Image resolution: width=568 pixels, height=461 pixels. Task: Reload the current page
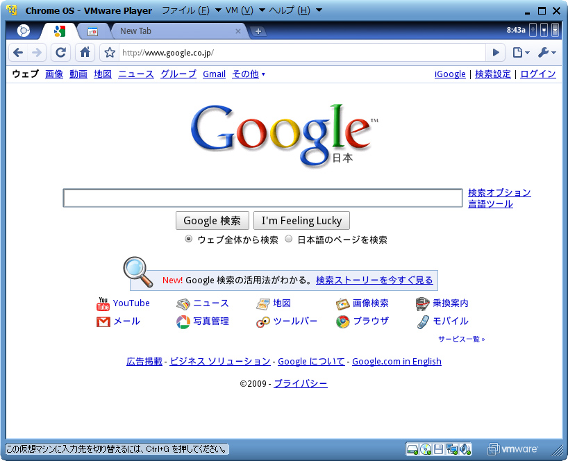tap(61, 52)
